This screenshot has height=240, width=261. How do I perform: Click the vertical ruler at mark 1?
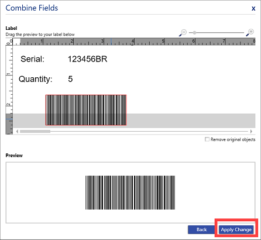[9, 74]
